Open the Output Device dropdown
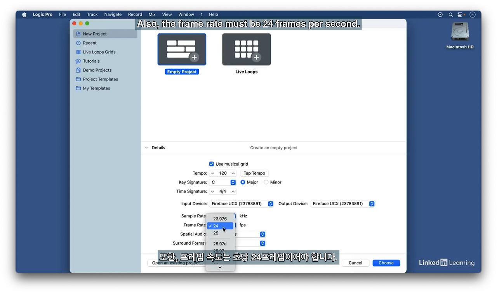 tap(342, 203)
